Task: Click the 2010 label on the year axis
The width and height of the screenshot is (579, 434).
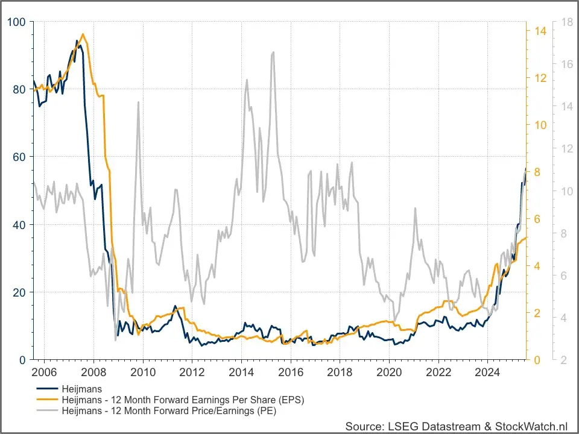Action: [x=143, y=372]
